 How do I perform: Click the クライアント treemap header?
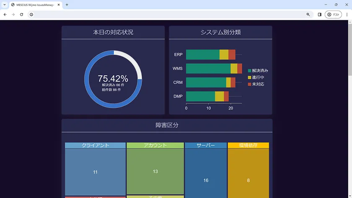[x=95, y=145]
